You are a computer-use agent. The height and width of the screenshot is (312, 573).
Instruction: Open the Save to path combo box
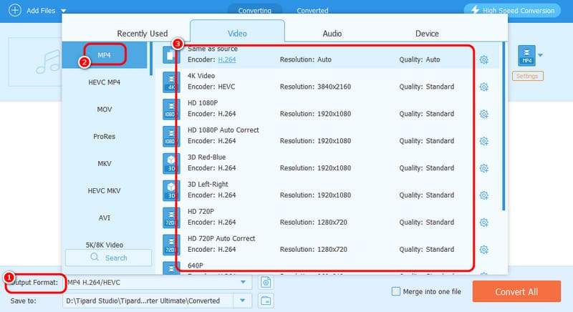(158, 301)
